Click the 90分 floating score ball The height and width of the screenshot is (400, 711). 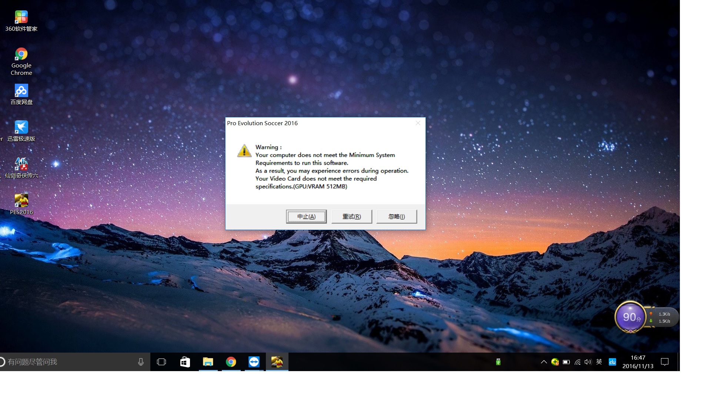click(630, 317)
